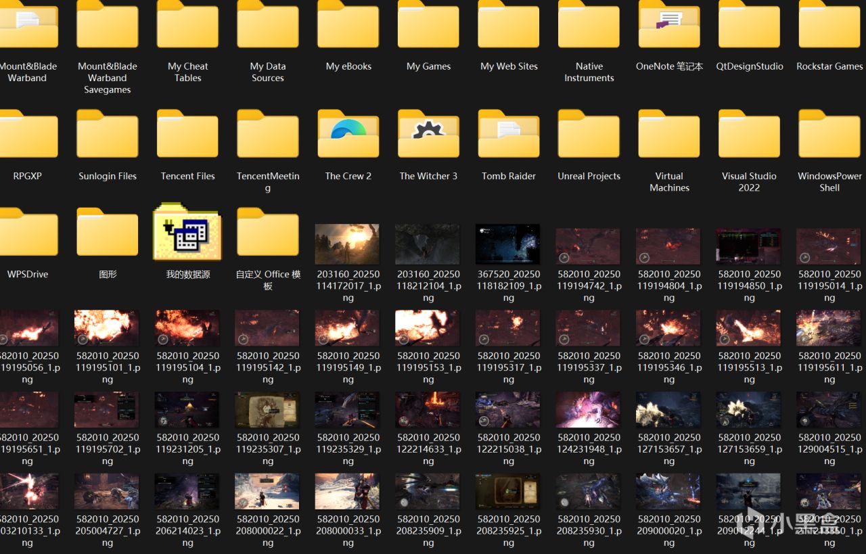Screen dimensions: 866x554
Task: Open the Visual Studio 2022 folder icon
Action: pos(749,134)
